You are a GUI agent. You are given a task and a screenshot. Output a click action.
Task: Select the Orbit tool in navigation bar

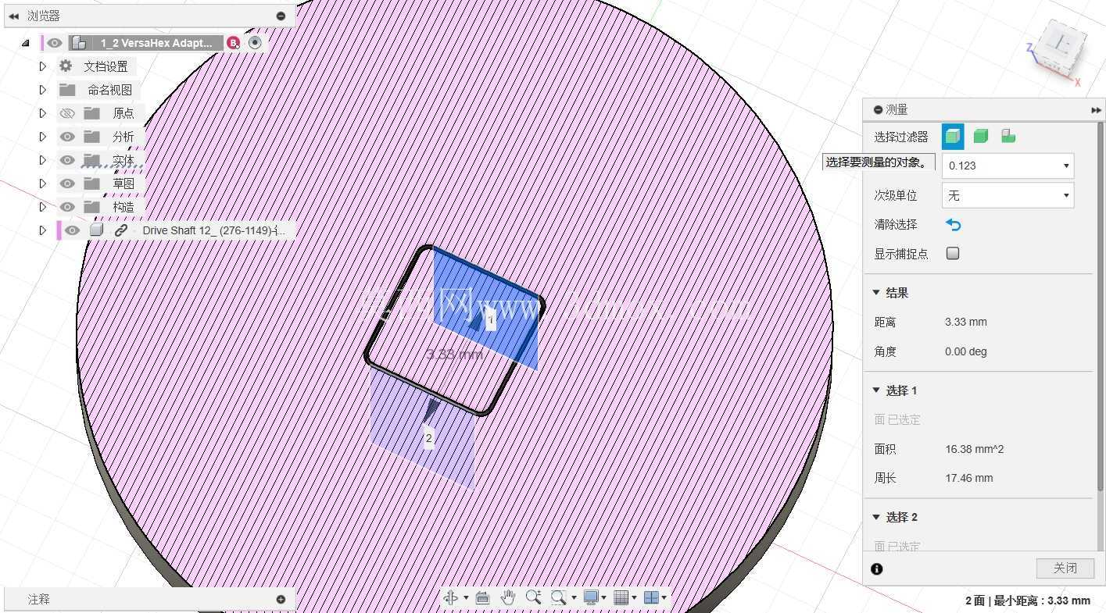point(451,597)
